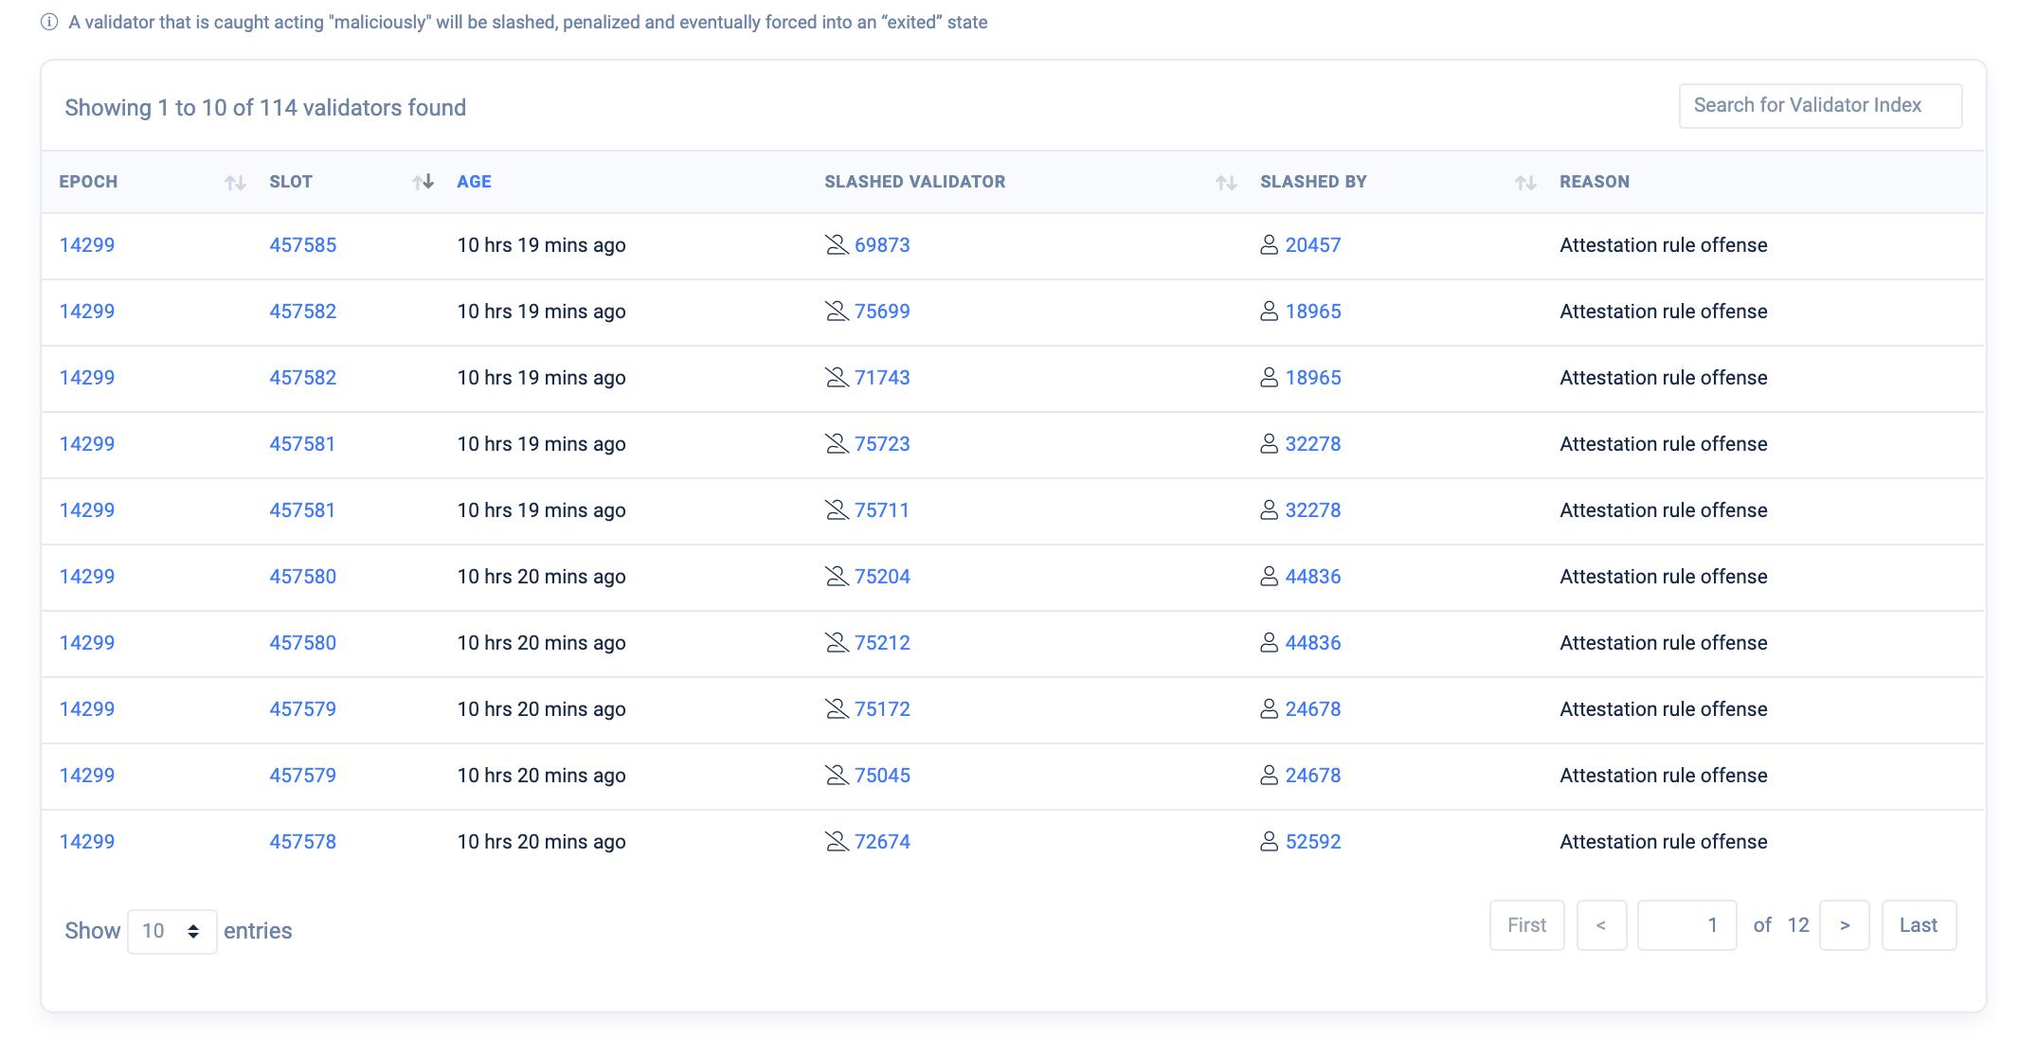Go to previous page with < button
Screen dimensions: 2037x1055
pos(1601,925)
